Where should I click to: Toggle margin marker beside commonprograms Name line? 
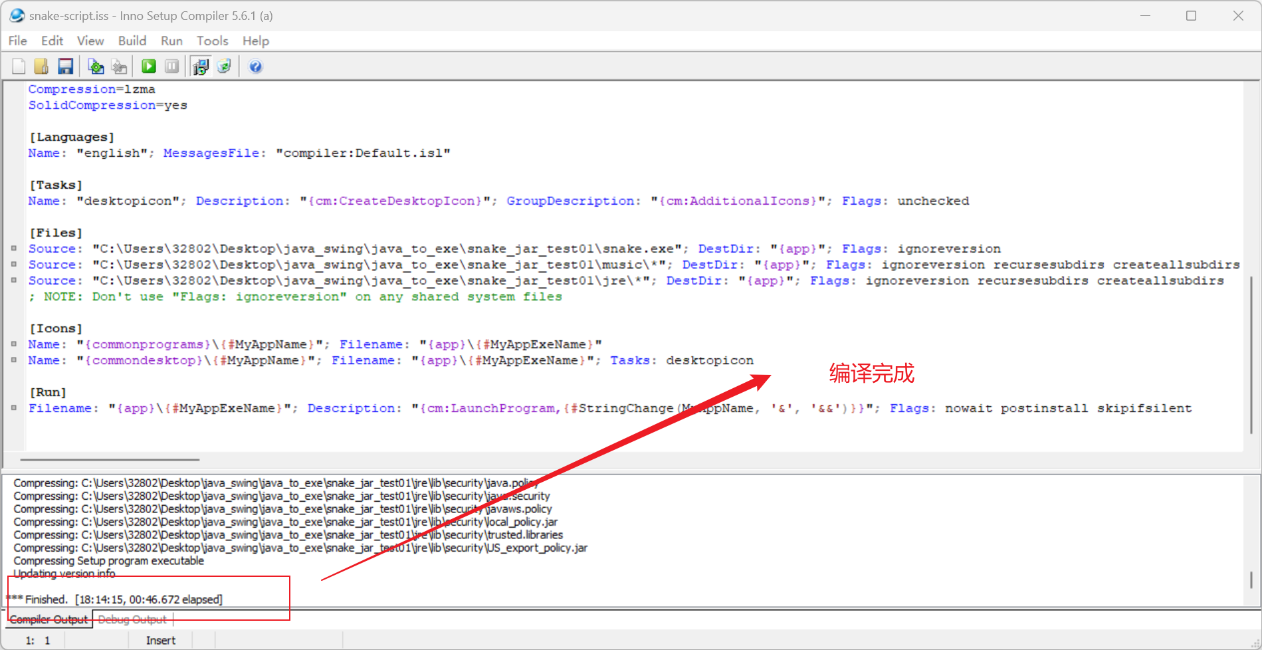(14, 344)
